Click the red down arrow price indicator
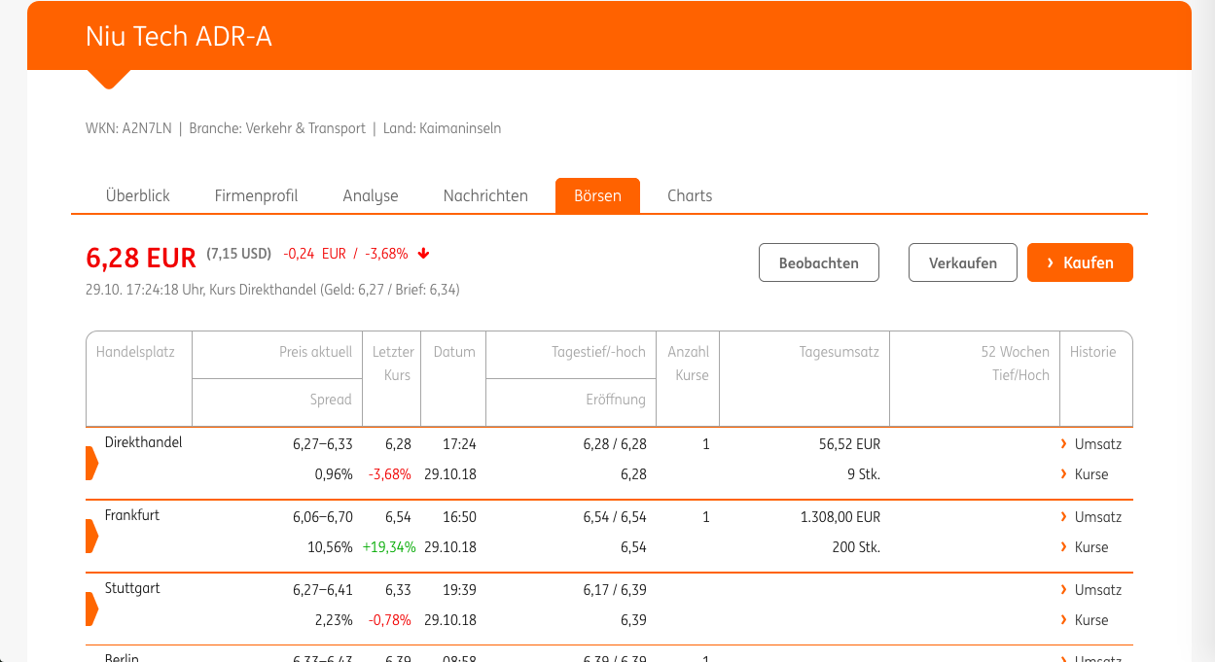Image resolution: width=1215 pixels, height=662 pixels. pyautogui.click(x=423, y=254)
